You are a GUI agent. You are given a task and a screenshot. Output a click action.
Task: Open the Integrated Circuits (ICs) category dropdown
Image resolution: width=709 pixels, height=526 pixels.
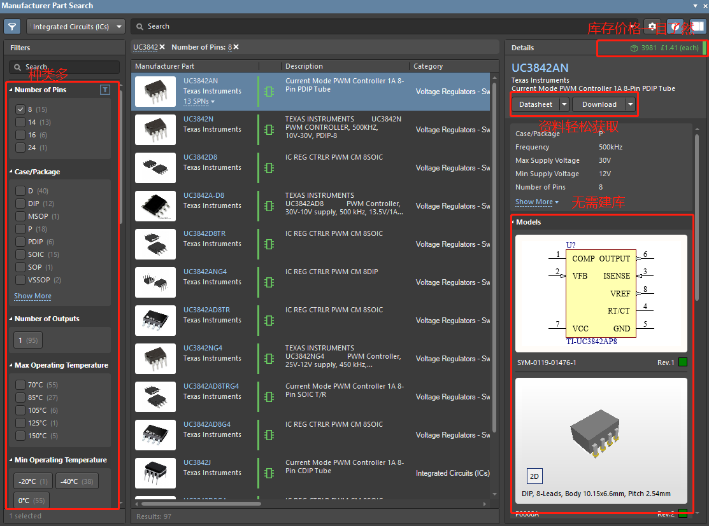coord(76,27)
